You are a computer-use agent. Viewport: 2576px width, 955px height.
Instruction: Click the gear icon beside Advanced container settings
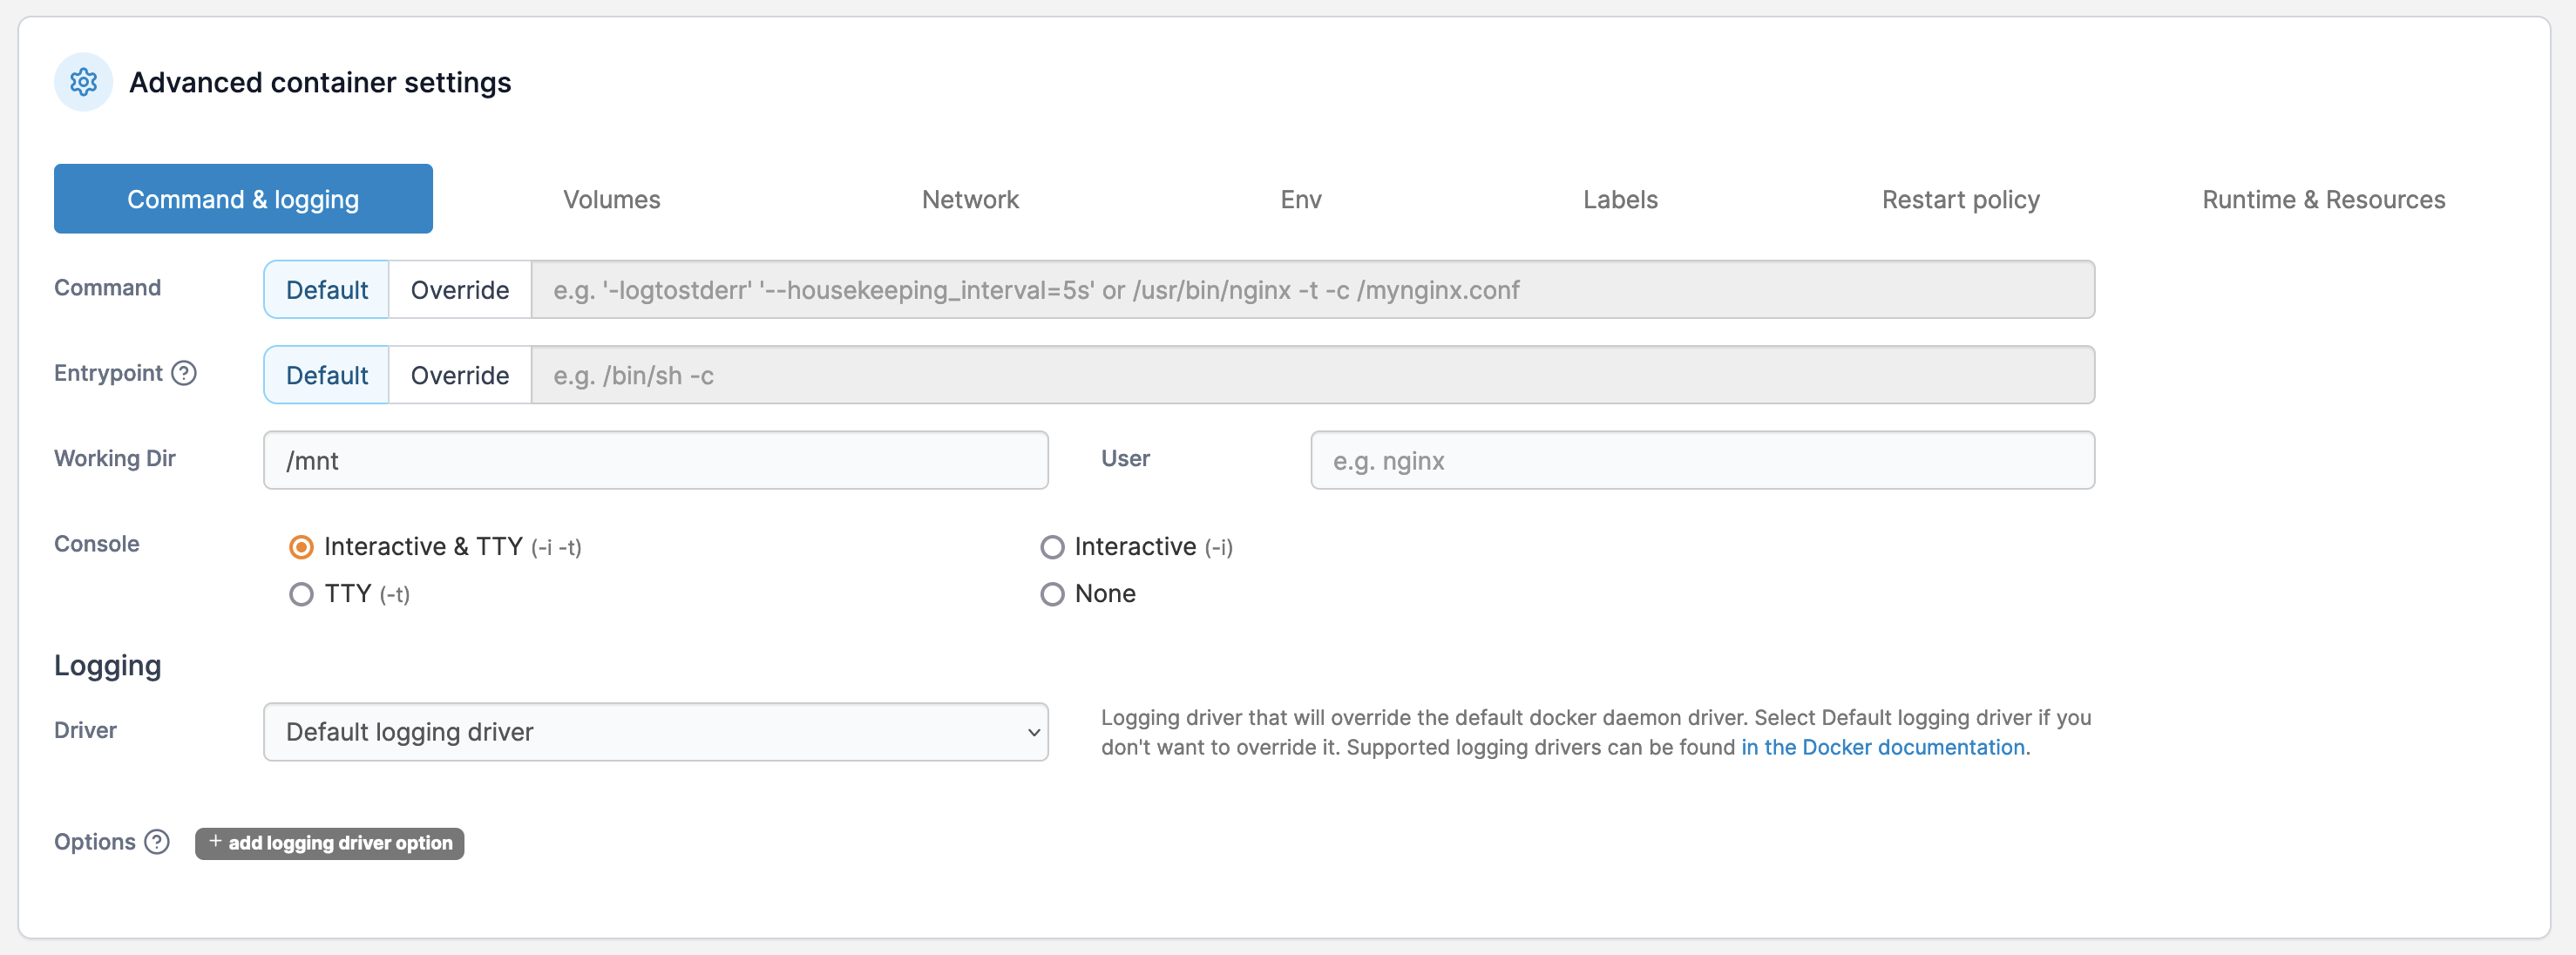coord(83,82)
